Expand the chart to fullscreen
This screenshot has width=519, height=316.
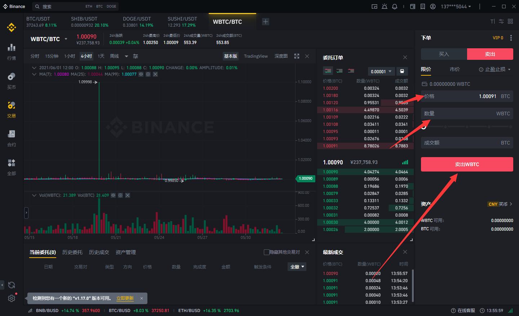coord(297,56)
